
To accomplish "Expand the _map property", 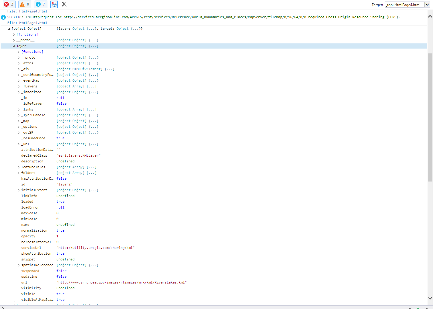I will click(x=19, y=121).
